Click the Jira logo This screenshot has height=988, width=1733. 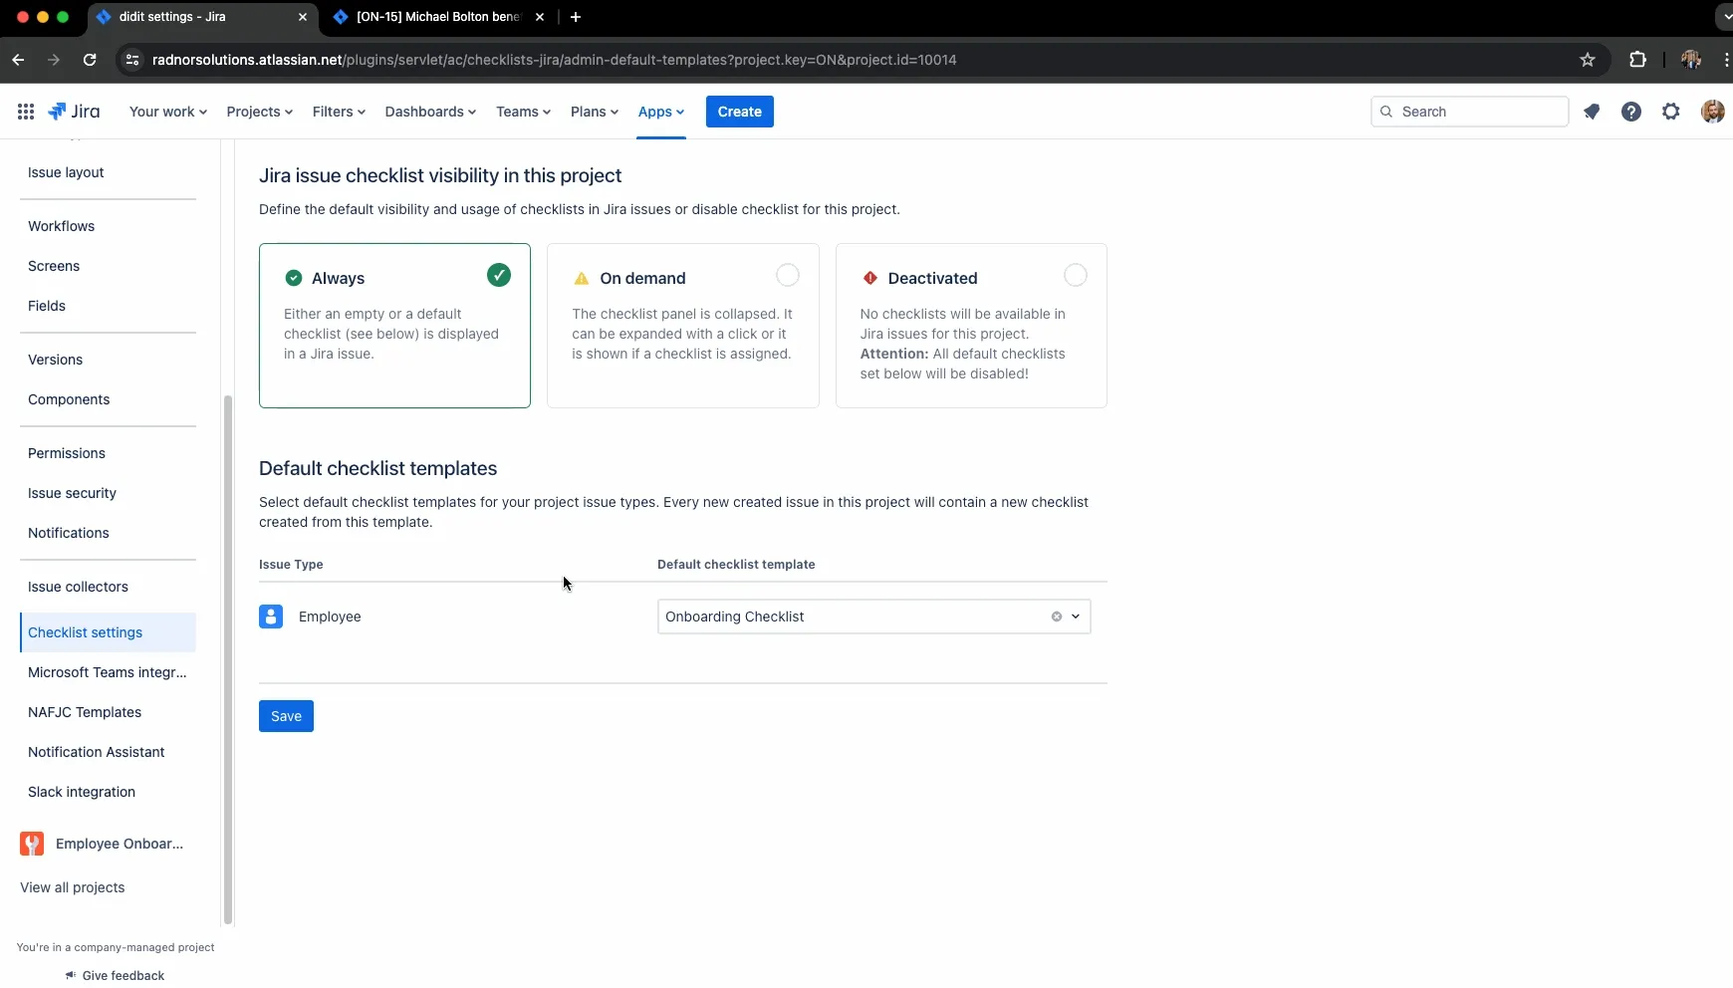tap(75, 112)
